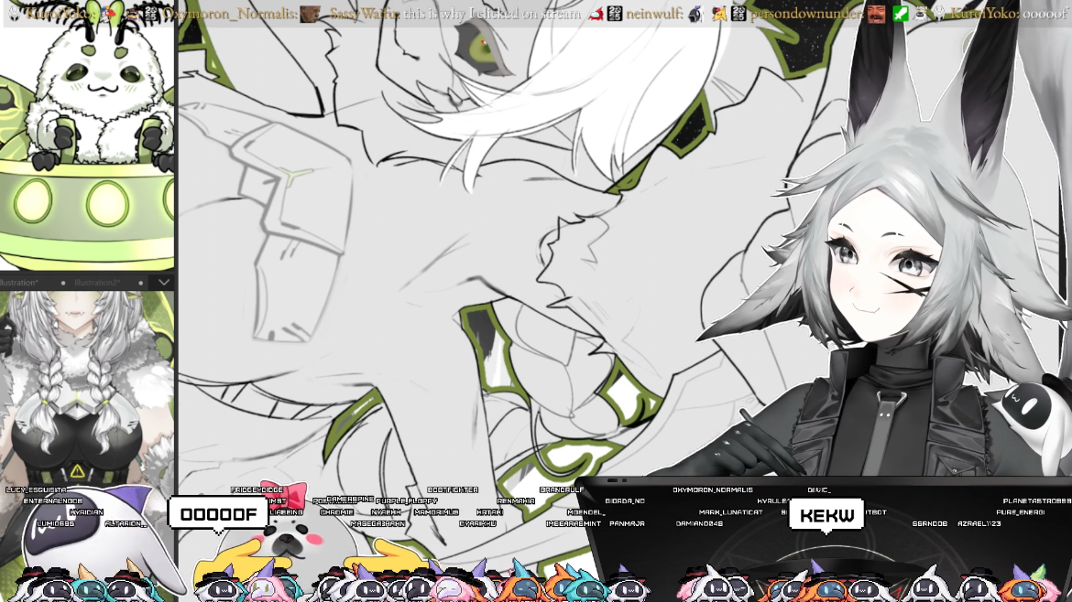The image size is (1072, 602).
Task: Click the CYARIKKU viewer label
Action: point(478,523)
